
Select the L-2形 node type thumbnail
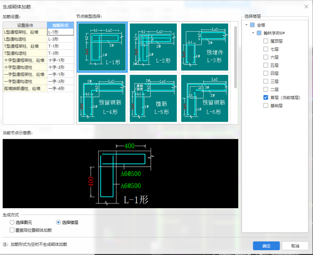(x=153, y=47)
